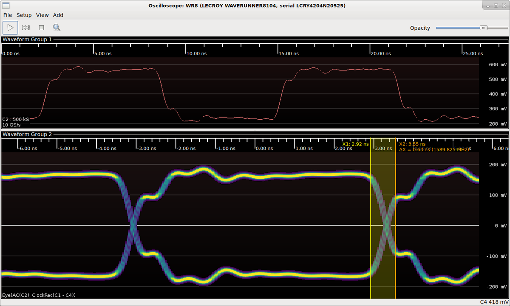510x306 pixels.
Task: Click the X1: 2.92 ns cursor label
Action: pos(355,144)
